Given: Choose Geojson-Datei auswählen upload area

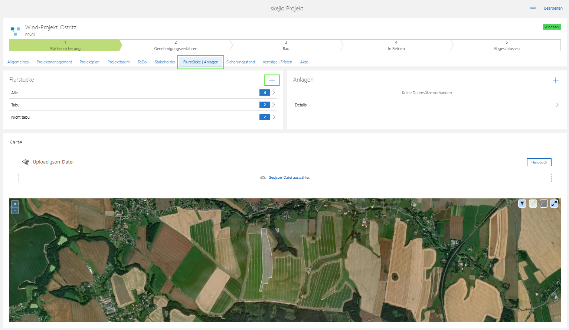Looking at the screenshot, I should (285, 178).
